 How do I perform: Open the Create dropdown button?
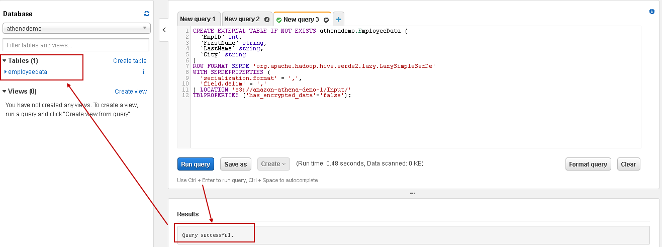[x=273, y=164]
